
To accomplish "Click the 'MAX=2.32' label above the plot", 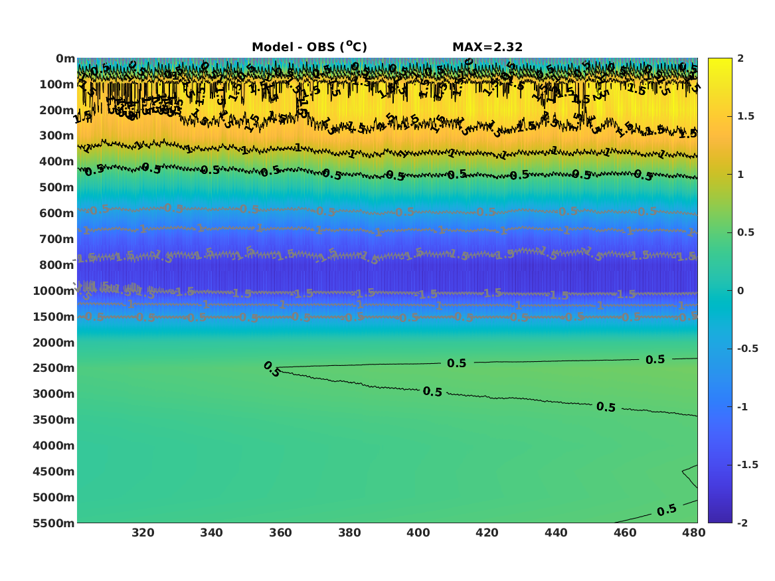I will click(x=487, y=47).
